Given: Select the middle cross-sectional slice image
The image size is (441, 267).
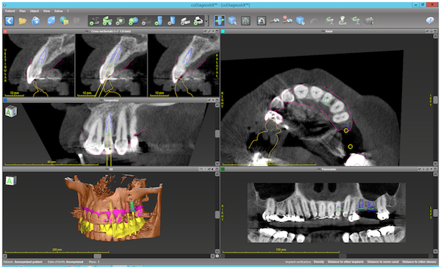Looking at the screenshot, I should point(112,65).
